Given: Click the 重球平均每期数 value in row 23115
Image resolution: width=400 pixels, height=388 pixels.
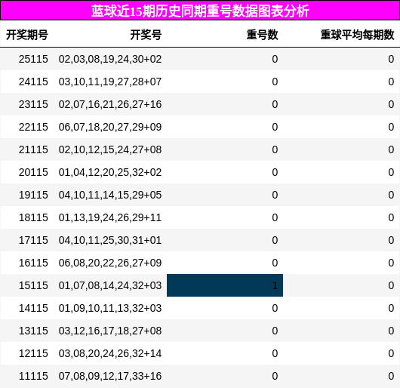Looking at the screenshot, I should tap(391, 104).
